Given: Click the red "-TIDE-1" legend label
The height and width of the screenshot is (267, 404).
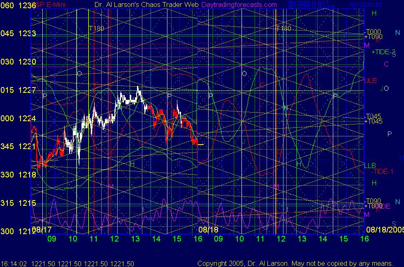Looking at the screenshot, I should (382, 172).
